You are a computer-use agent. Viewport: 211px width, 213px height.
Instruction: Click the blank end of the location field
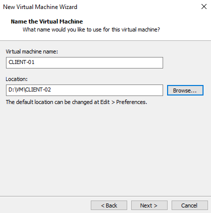click(x=108, y=90)
